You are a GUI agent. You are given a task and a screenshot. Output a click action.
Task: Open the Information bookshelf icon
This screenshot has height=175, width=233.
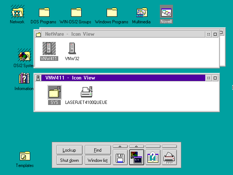click(24, 78)
